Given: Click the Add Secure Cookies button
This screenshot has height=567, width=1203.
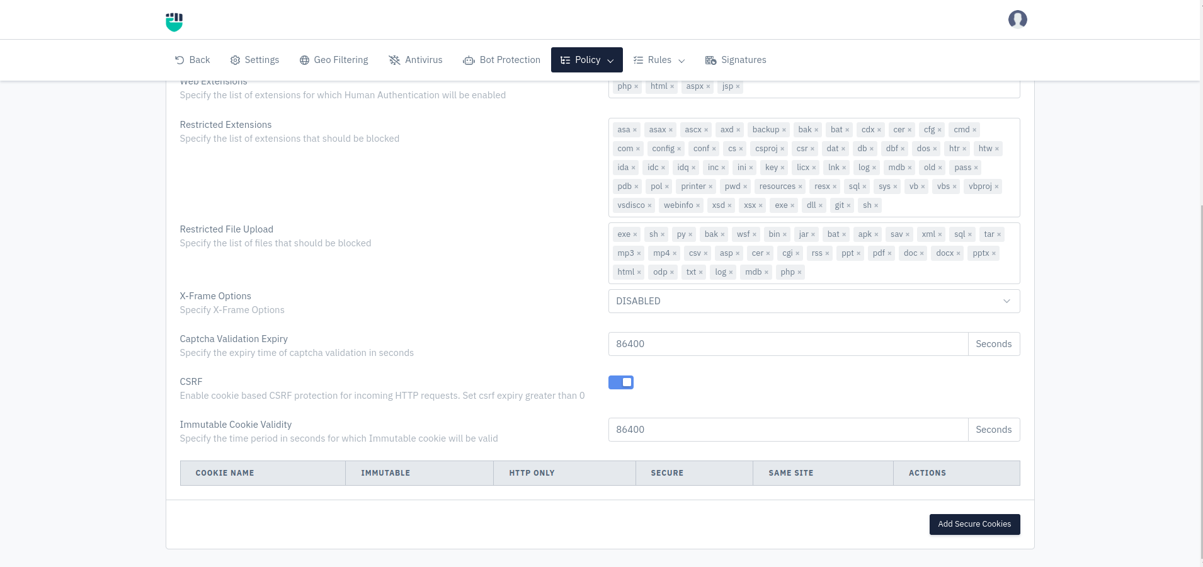Looking at the screenshot, I should pyautogui.click(x=974, y=524).
